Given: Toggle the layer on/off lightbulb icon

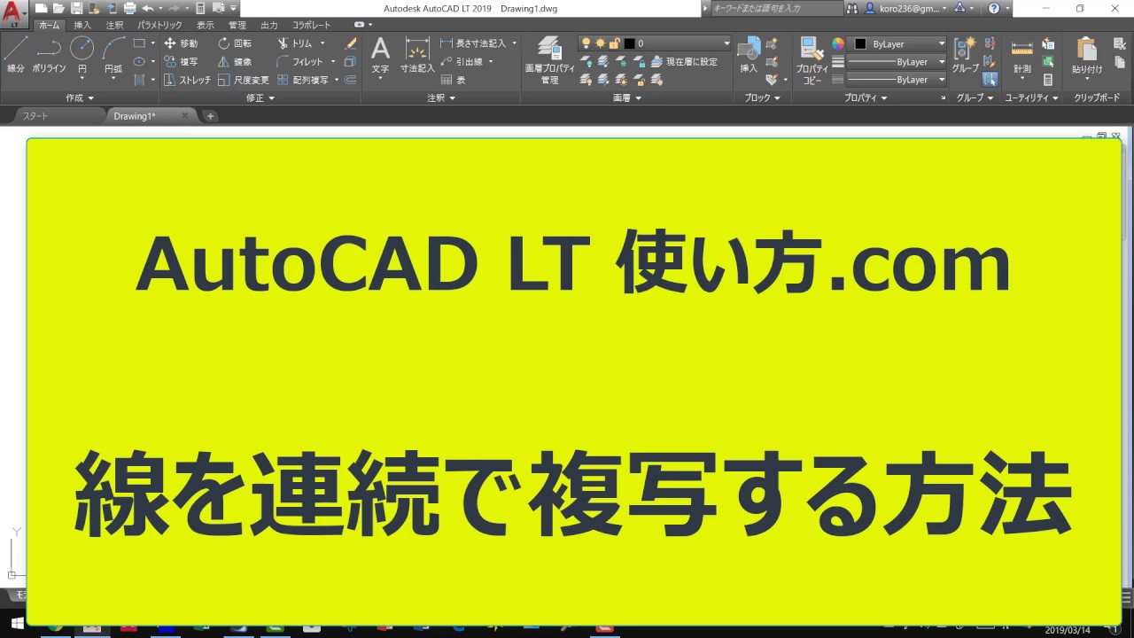Looking at the screenshot, I should (x=586, y=43).
